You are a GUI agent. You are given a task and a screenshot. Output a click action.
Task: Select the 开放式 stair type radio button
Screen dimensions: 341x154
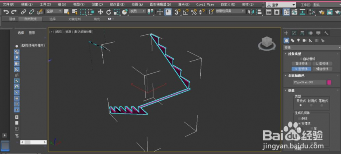301,105
